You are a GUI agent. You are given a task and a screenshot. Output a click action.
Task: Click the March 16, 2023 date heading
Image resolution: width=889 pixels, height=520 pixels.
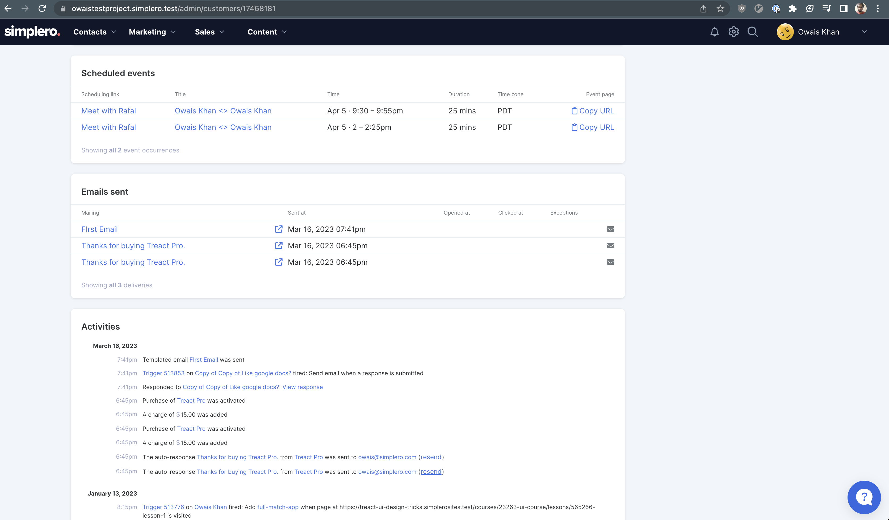tap(115, 346)
